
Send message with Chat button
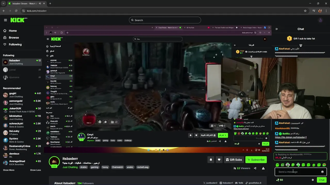(x=321, y=180)
